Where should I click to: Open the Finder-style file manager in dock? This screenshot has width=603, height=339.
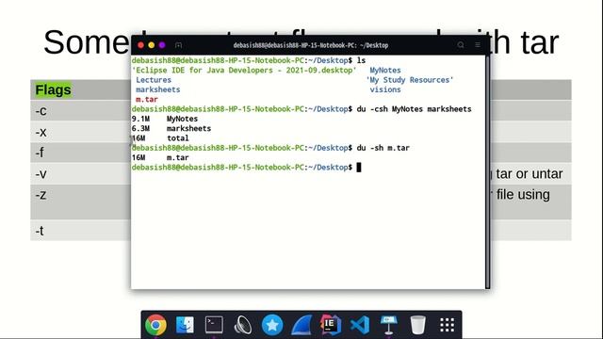(185, 325)
